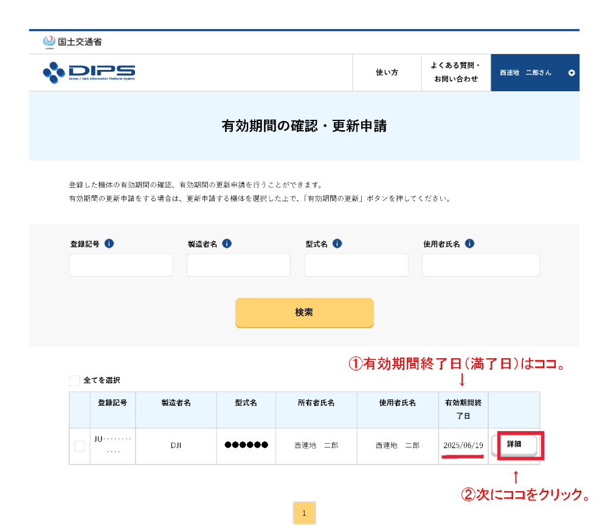This screenshot has width=608, height=529.
Task: Open よくある質問・お問い合わせ menu item
Action: tap(456, 72)
